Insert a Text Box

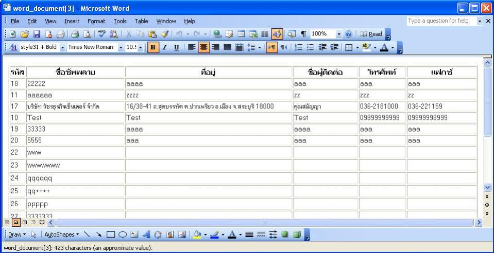tap(134, 234)
